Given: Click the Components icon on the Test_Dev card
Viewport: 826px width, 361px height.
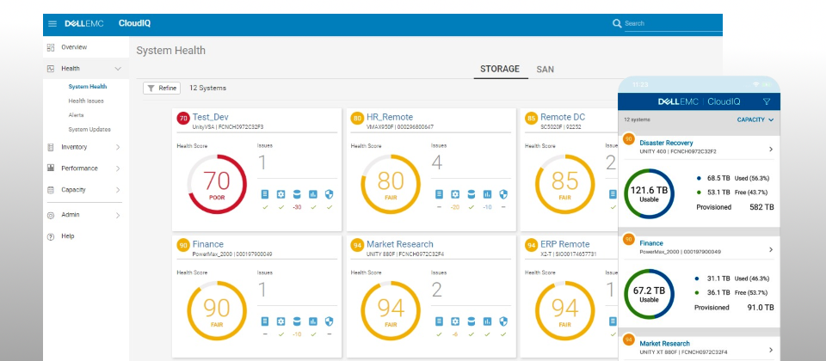Looking at the screenshot, I should [x=265, y=194].
